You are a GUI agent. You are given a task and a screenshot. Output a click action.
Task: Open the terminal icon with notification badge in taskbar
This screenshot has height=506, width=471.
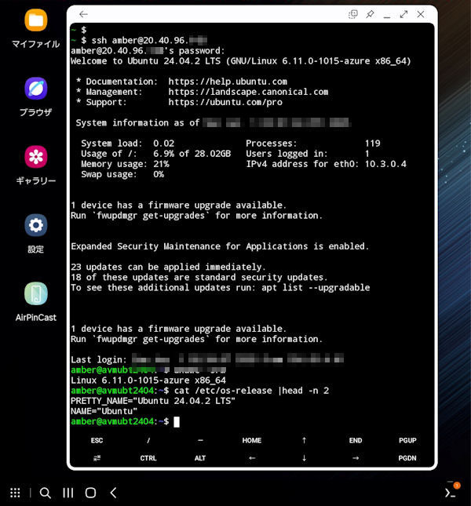pyautogui.click(x=451, y=491)
